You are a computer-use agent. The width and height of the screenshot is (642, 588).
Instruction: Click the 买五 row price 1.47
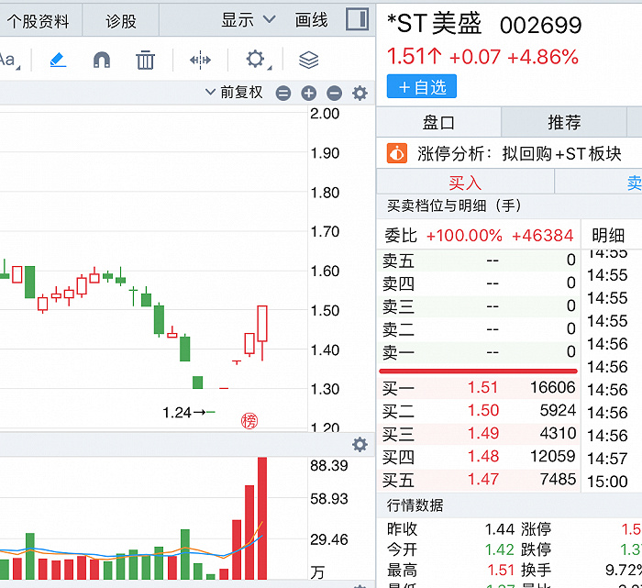coord(483,479)
